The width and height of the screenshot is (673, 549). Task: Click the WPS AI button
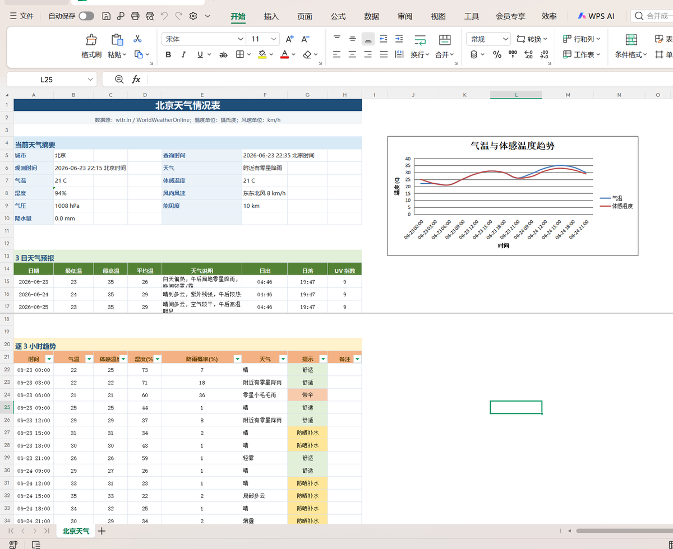coord(596,16)
